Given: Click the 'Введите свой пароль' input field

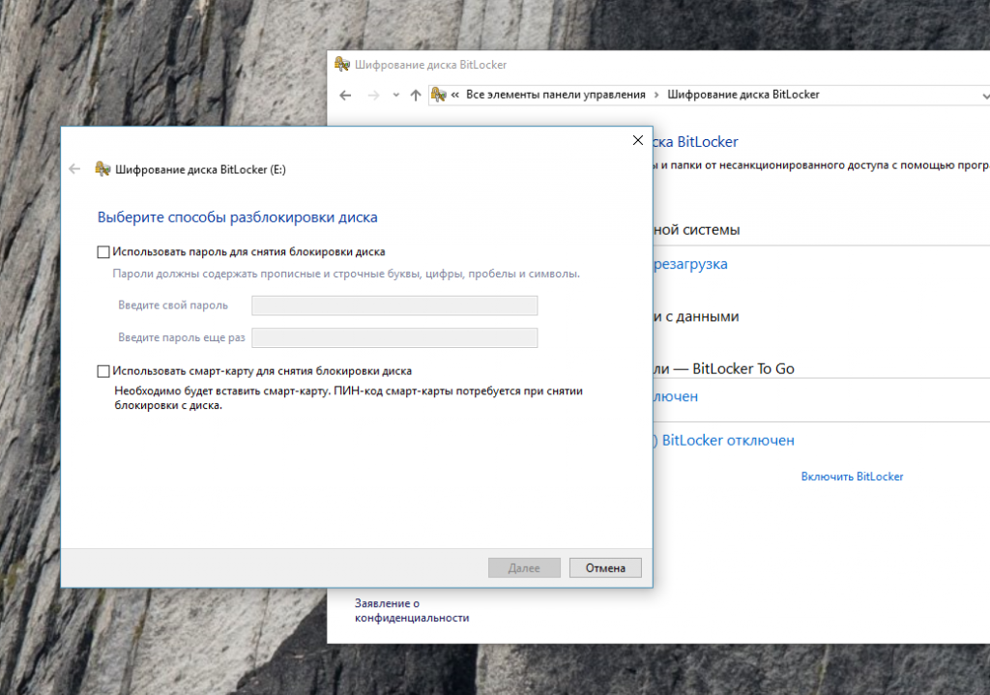Looking at the screenshot, I should 394,305.
